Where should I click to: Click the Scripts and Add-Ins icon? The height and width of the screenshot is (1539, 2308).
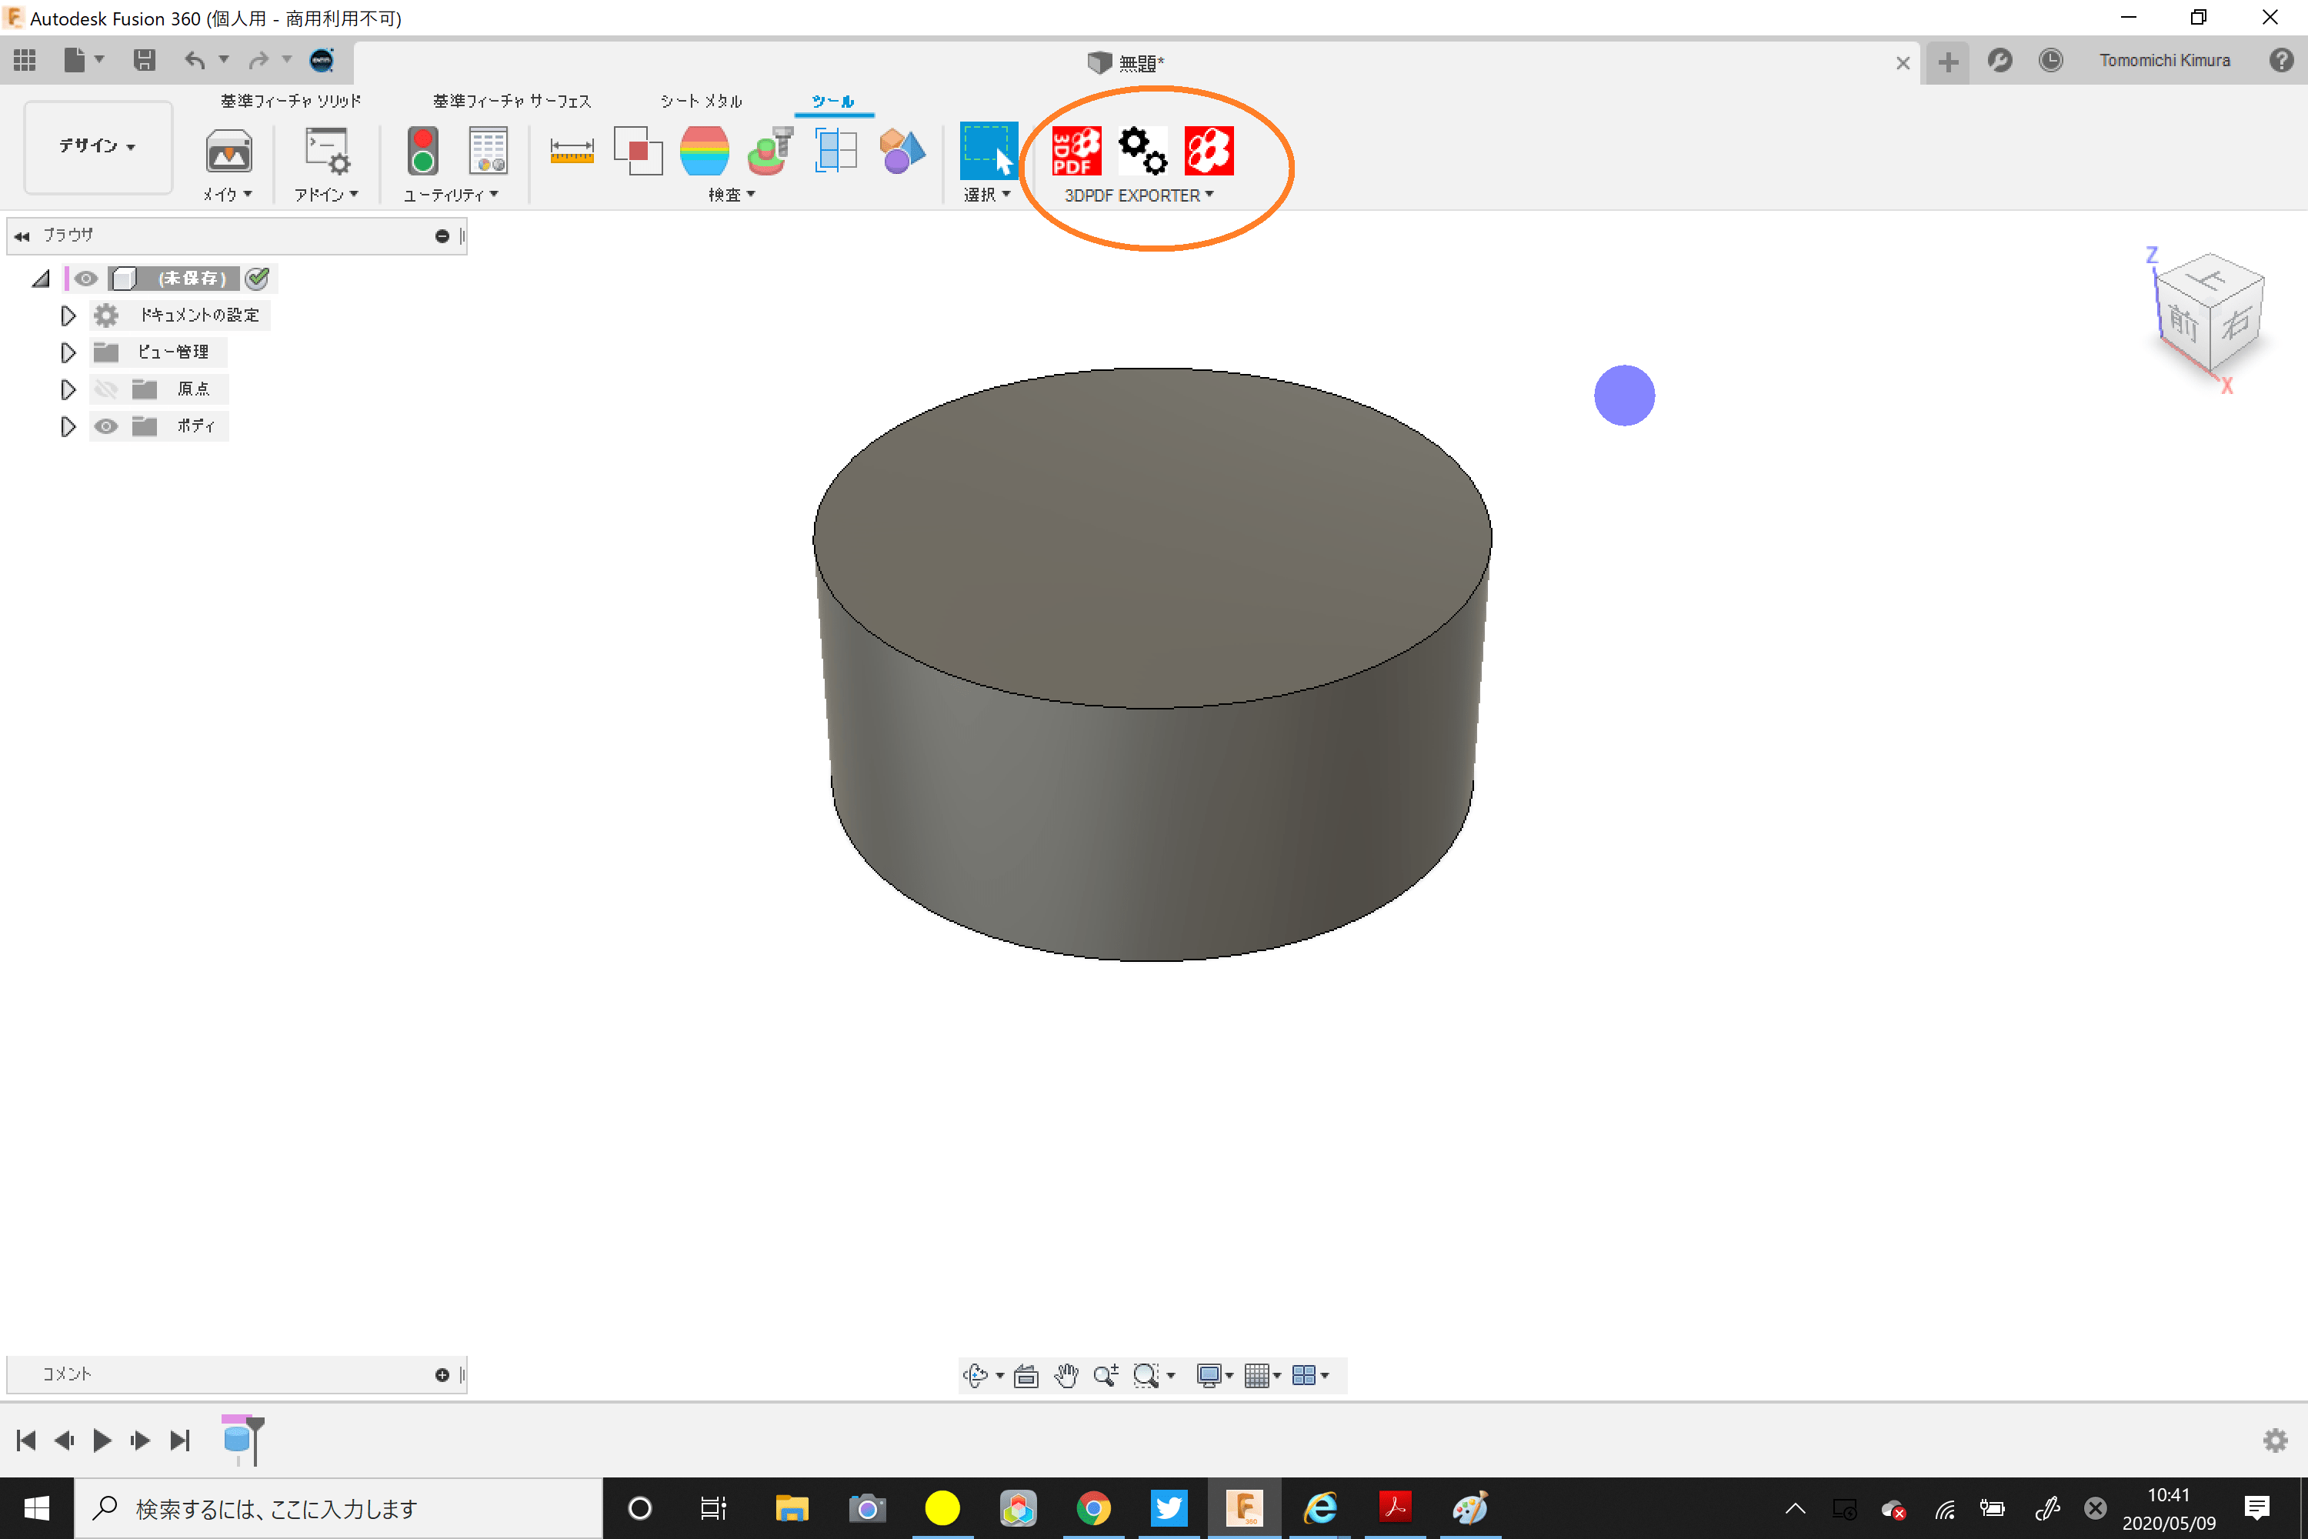point(327,151)
